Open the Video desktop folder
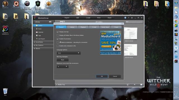The height and width of the screenshot is (100, 179). click(x=167, y=4)
